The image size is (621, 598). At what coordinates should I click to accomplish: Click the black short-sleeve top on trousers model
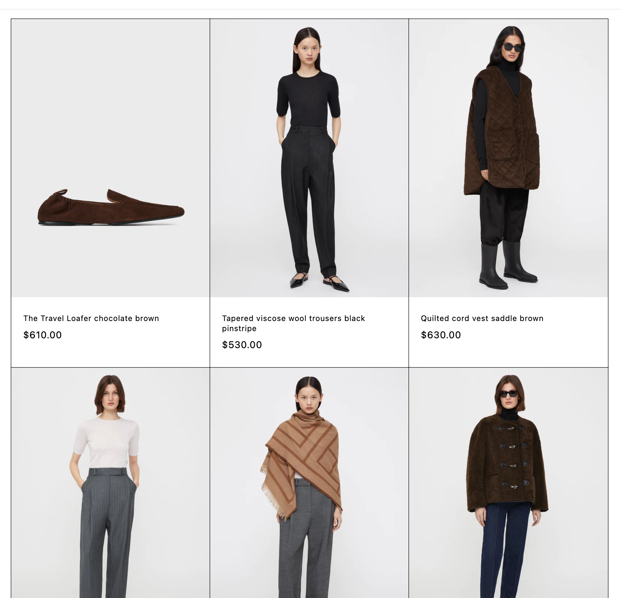tap(308, 99)
